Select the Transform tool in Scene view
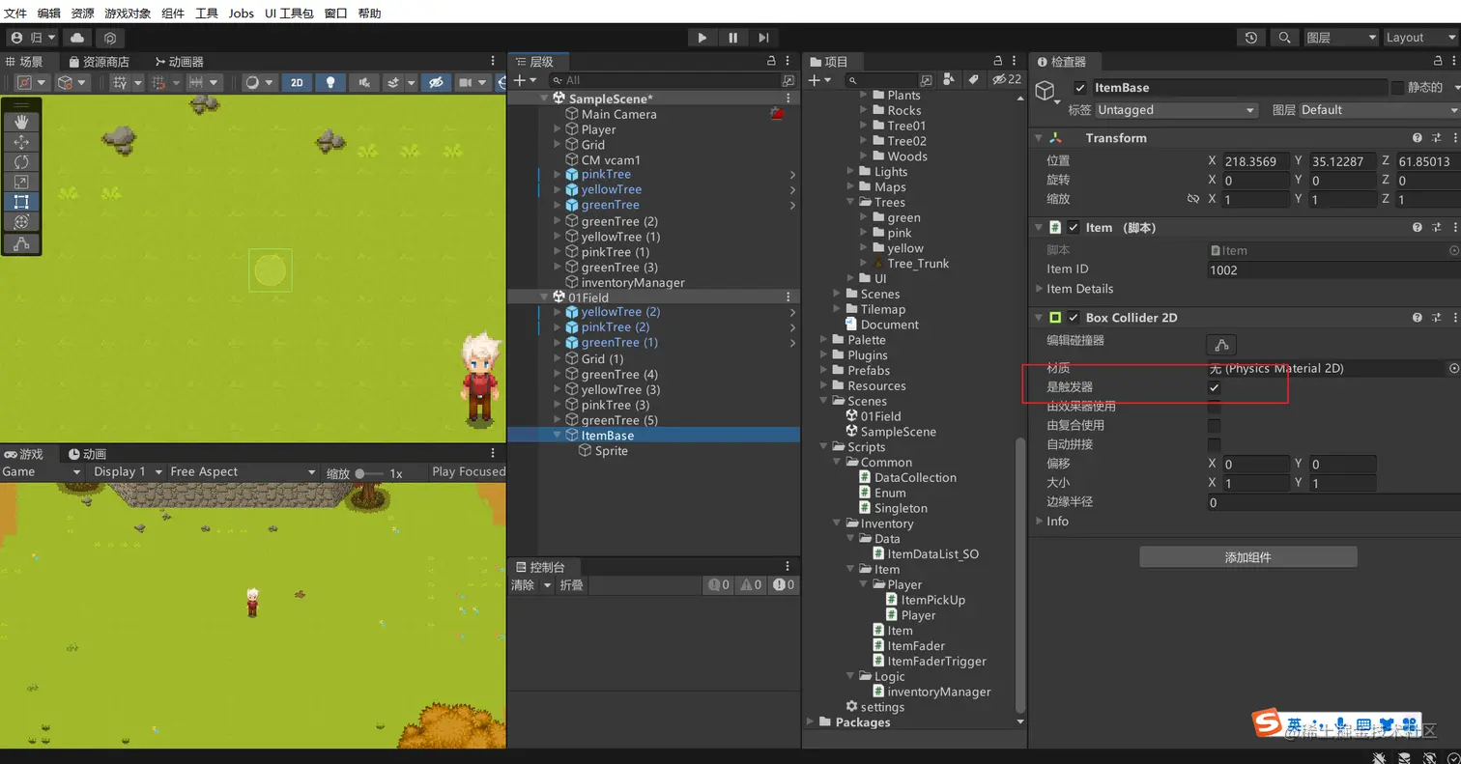Viewport: 1461px width, 764px height. (21, 221)
